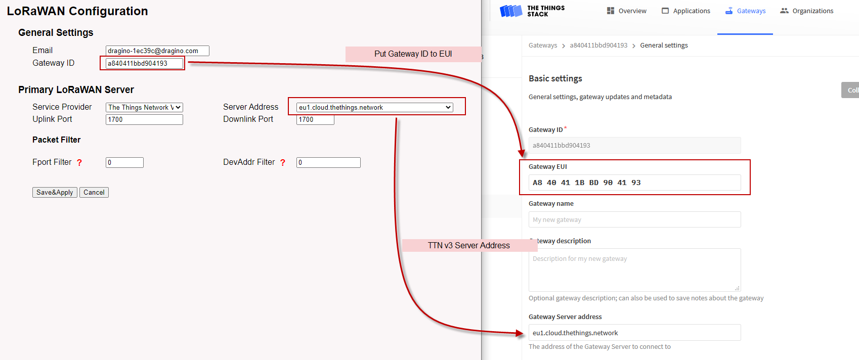Click the DevAddr Filter help question mark
This screenshot has width=859, height=360.
[x=283, y=162]
